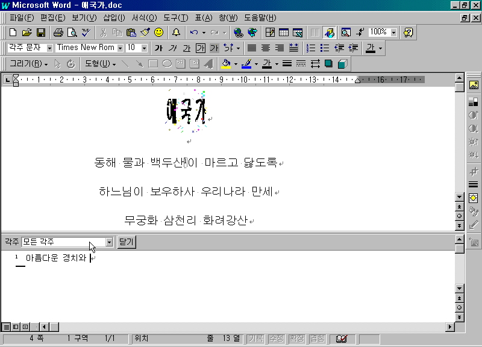Set text columns layout
The image size is (482, 347).
(315, 33)
